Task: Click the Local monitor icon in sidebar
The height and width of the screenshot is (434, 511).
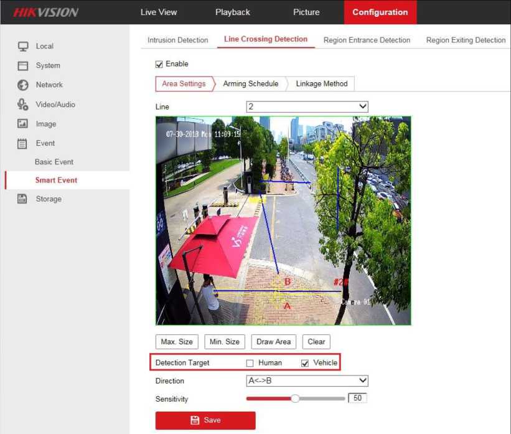Action: pos(23,46)
